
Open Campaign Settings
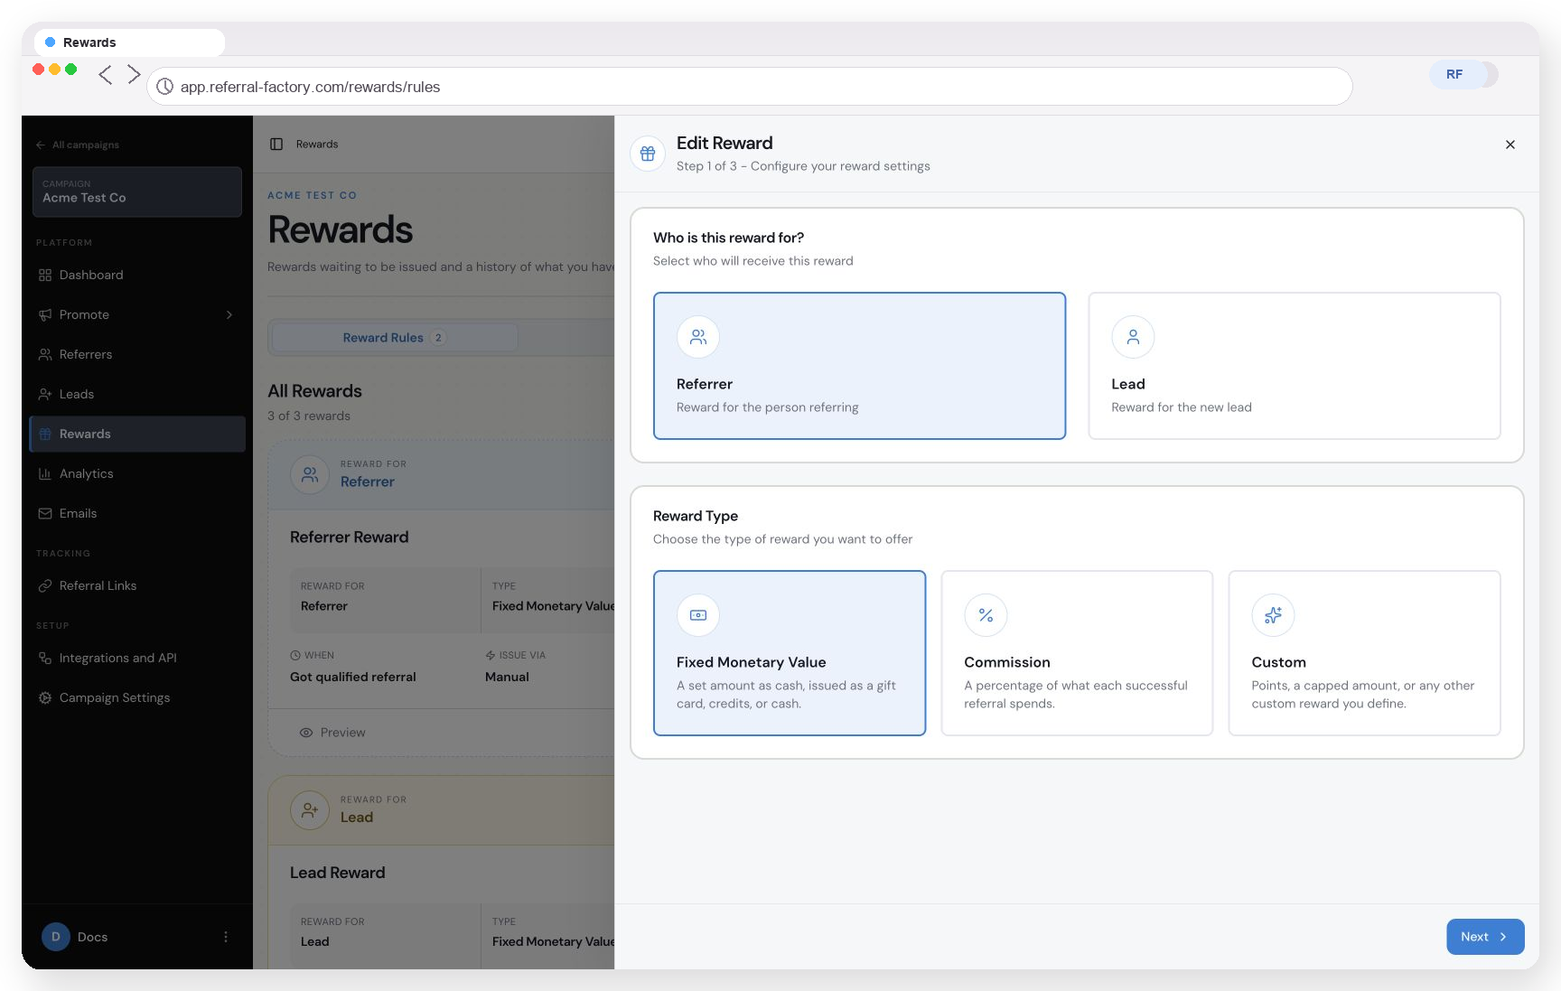137,697
